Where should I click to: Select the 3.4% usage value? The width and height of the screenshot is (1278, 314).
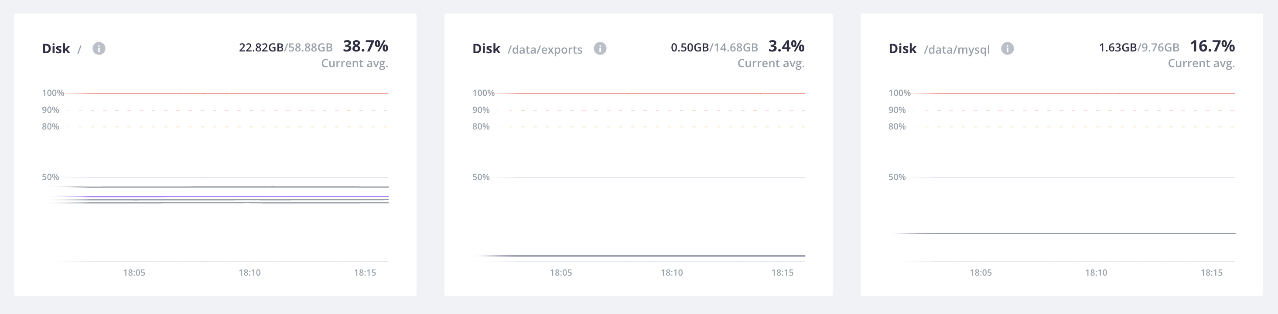pyautogui.click(x=786, y=46)
